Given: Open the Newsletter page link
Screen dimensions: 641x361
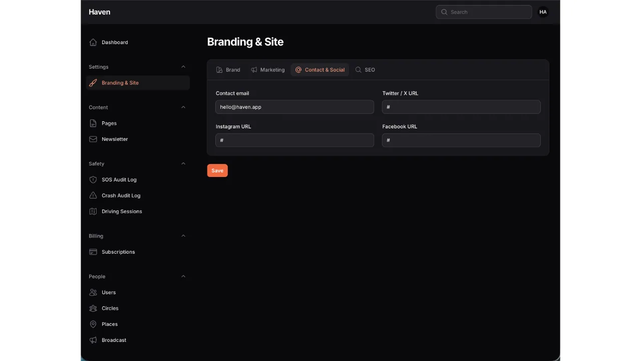Looking at the screenshot, I should pos(138,139).
